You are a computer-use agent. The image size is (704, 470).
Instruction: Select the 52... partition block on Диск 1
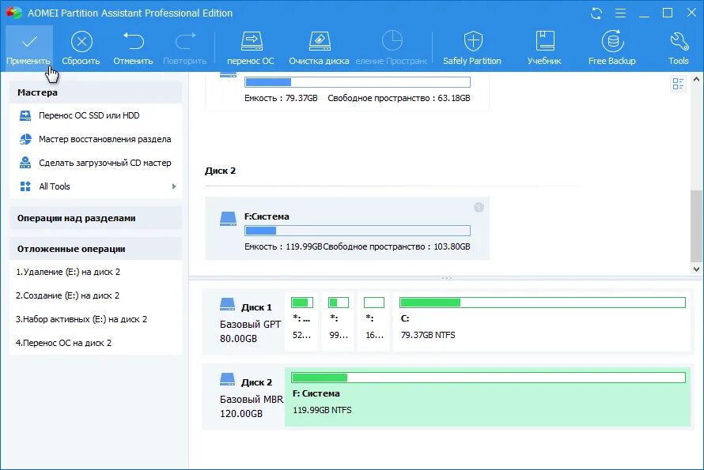(301, 321)
